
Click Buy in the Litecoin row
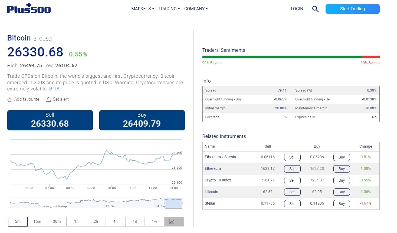click(x=342, y=192)
